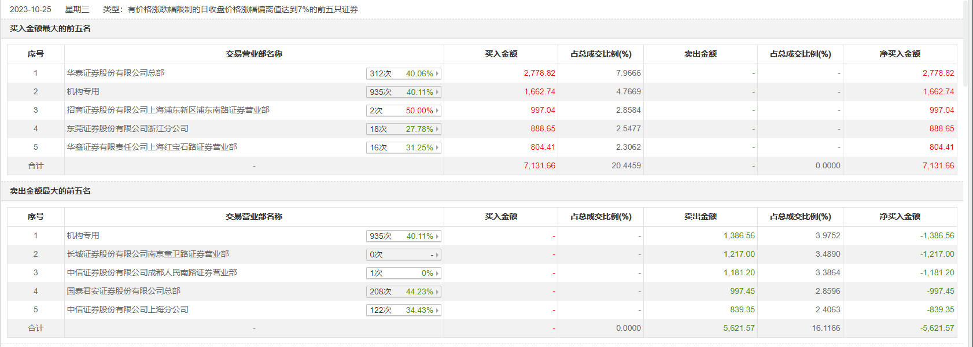Open 机构专用 in the sell table
The image size is (973, 347).
(83, 235)
